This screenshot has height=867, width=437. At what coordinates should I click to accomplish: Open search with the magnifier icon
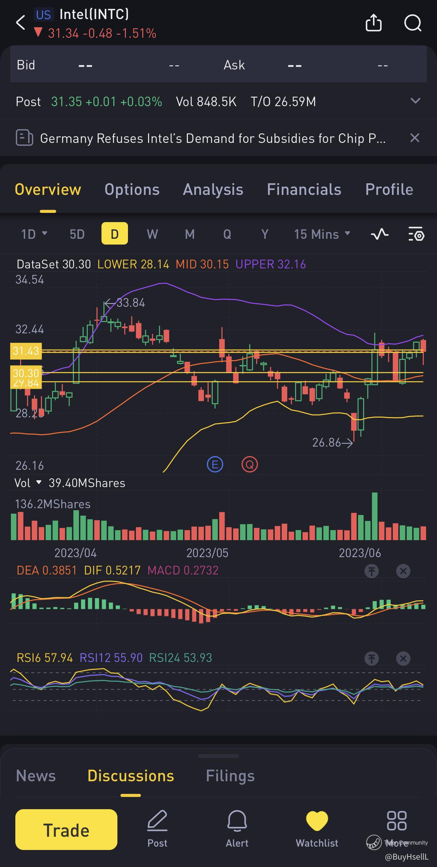click(x=413, y=23)
